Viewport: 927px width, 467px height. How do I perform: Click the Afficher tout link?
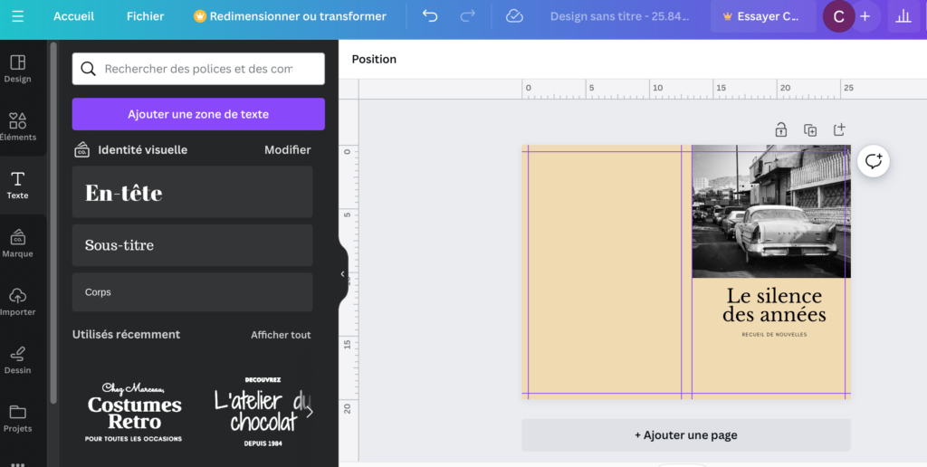[x=281, y=335]
